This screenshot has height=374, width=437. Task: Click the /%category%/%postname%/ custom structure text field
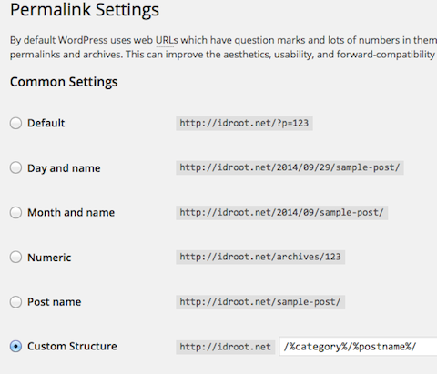point(358,347)
